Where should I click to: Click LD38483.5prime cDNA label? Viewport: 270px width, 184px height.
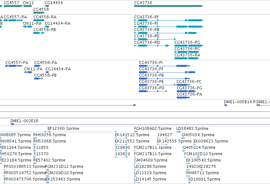point(192,129)
